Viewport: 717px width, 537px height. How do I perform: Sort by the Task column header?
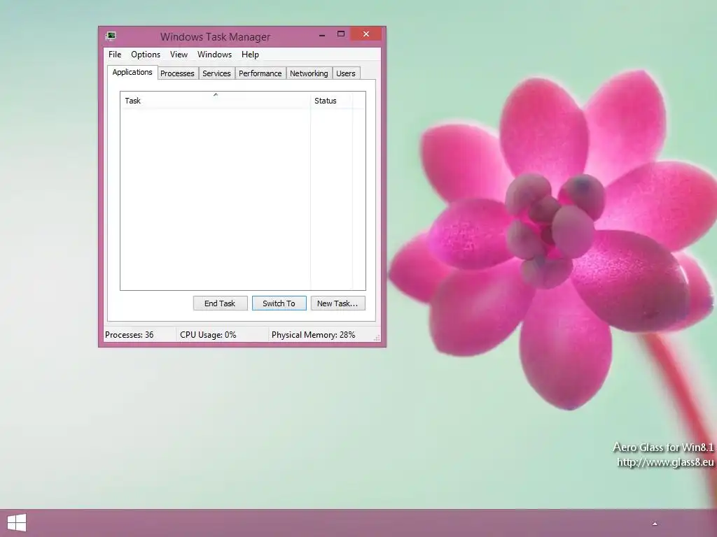click(x=216, y=101)
